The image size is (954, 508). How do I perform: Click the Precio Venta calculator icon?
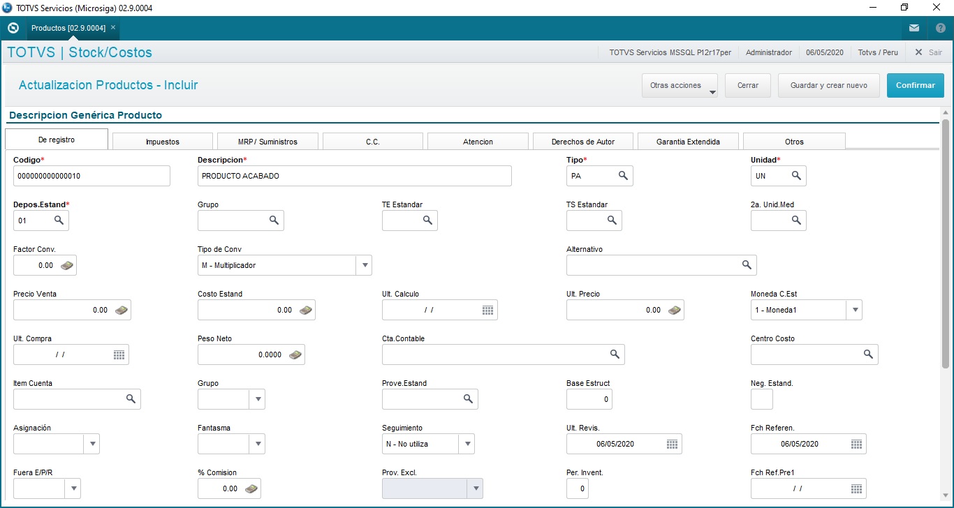(121, 310)
